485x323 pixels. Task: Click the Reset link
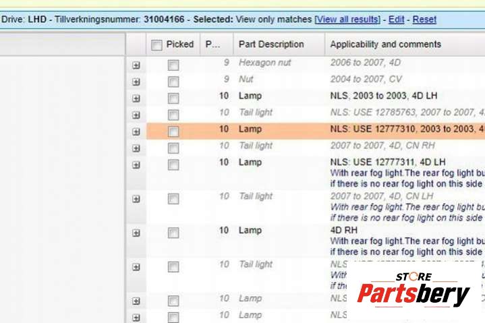(424, 20)
